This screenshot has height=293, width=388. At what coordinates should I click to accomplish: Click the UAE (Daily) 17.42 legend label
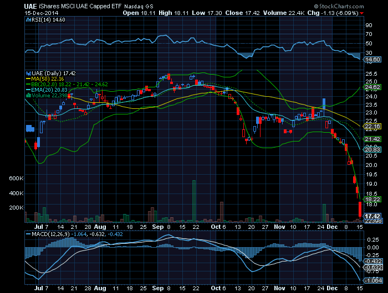click(x=54, y=74)
